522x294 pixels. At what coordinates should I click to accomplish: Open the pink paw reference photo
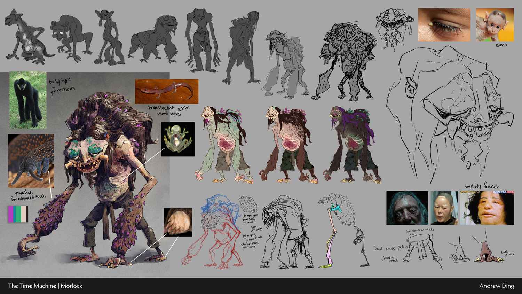coord(178,222)
